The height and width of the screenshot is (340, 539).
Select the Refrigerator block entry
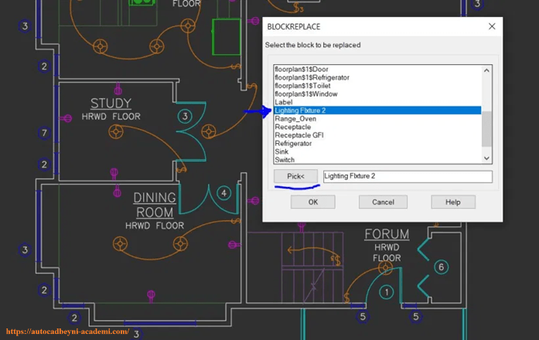click(377, 144)
